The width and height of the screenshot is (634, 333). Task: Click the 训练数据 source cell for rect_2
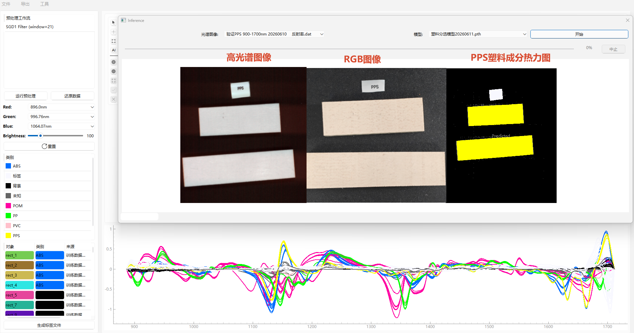pos(78,265)
